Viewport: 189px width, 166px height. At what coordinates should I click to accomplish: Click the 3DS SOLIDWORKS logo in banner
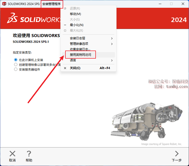(34, 18)
